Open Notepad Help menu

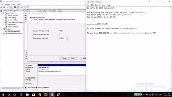108,5
